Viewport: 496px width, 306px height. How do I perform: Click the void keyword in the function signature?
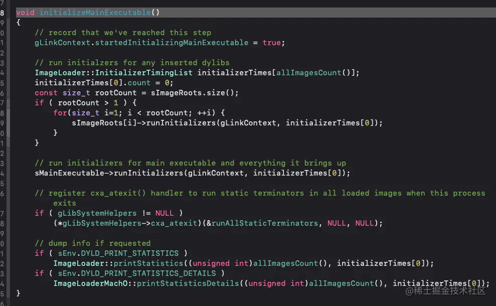point(25,13)
